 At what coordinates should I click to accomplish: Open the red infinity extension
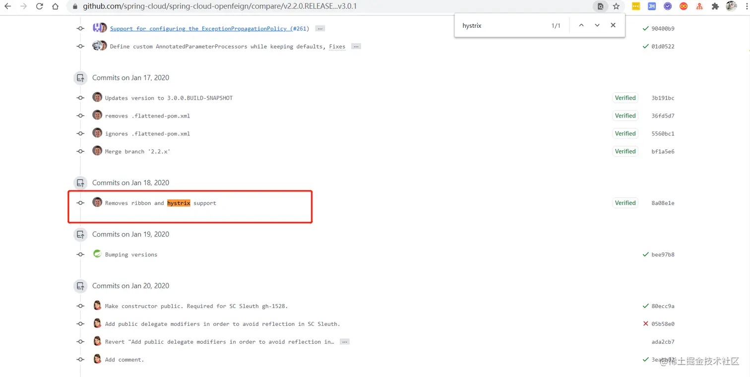(684, 6)
